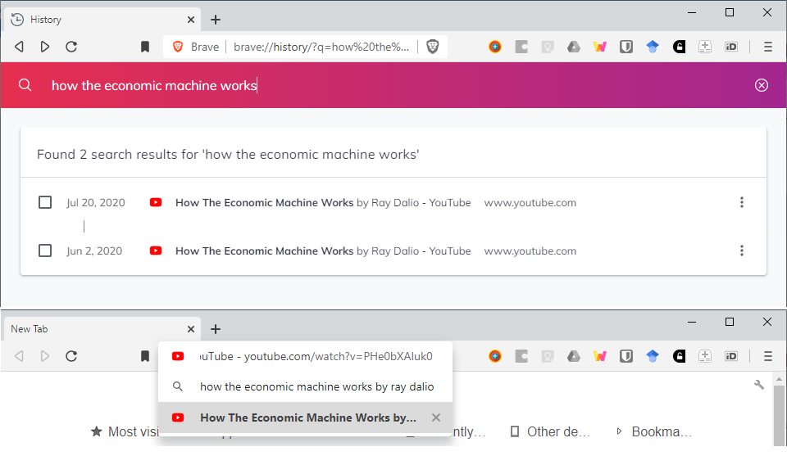Open the orange plus extension in History window
Viewport: 787px width, 474px height.
click(495, 47)
